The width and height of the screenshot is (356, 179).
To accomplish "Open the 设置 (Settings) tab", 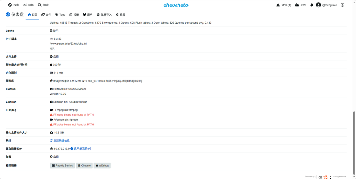I will click(120, 15).
